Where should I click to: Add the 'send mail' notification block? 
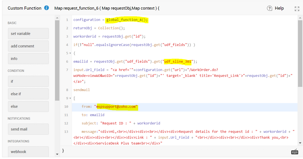[x=28, y=129]
